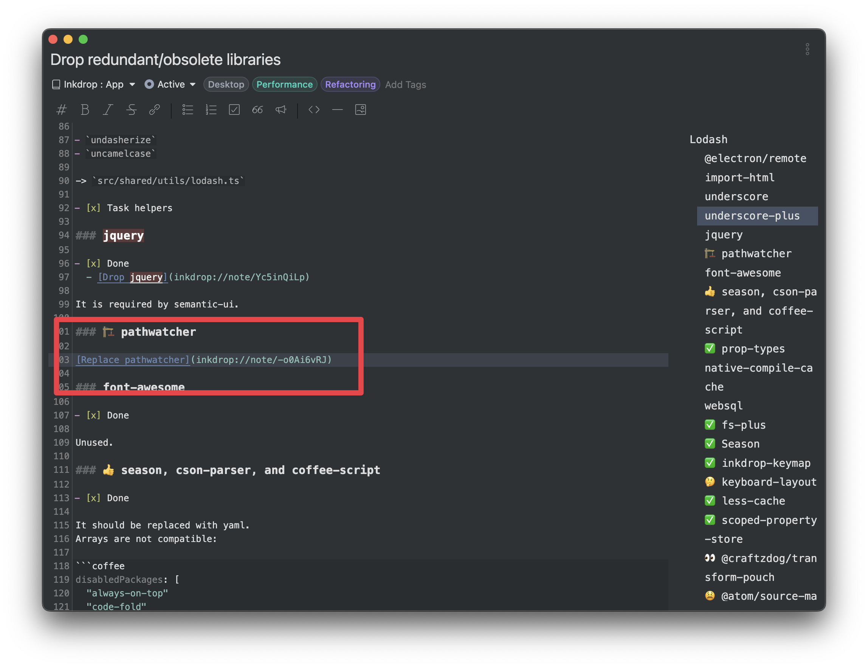
Task: Toggle the Done checkbox under jquery
Action: (93, 264)
